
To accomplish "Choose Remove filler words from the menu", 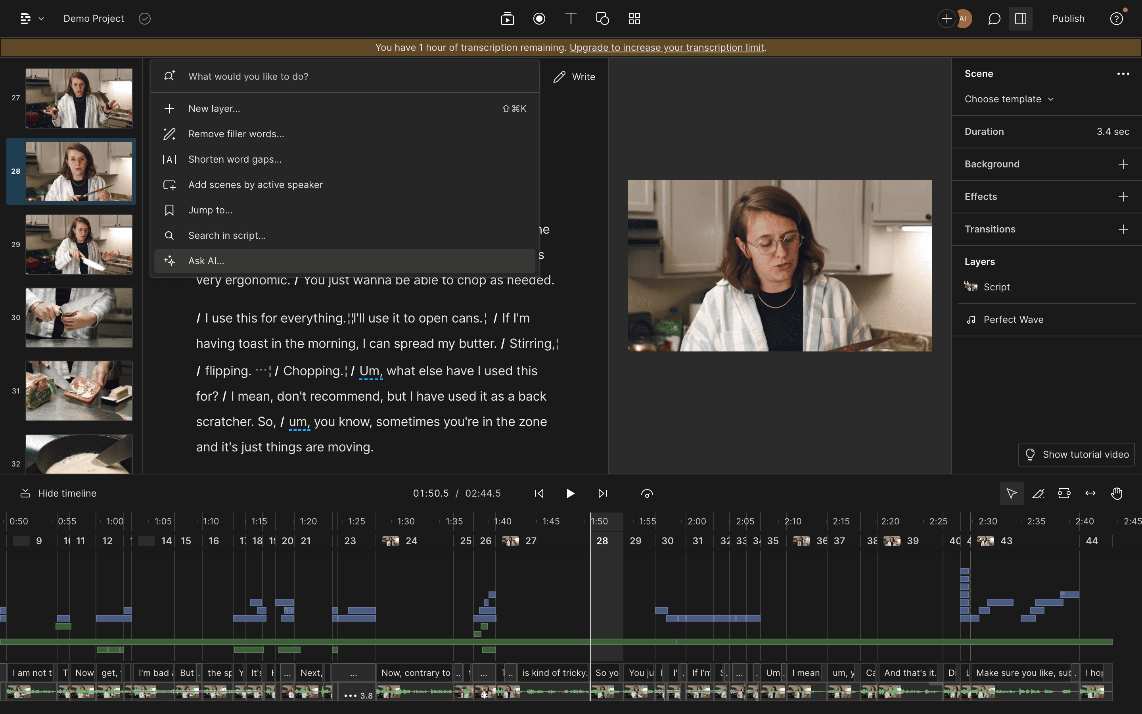I will [236, 134].
